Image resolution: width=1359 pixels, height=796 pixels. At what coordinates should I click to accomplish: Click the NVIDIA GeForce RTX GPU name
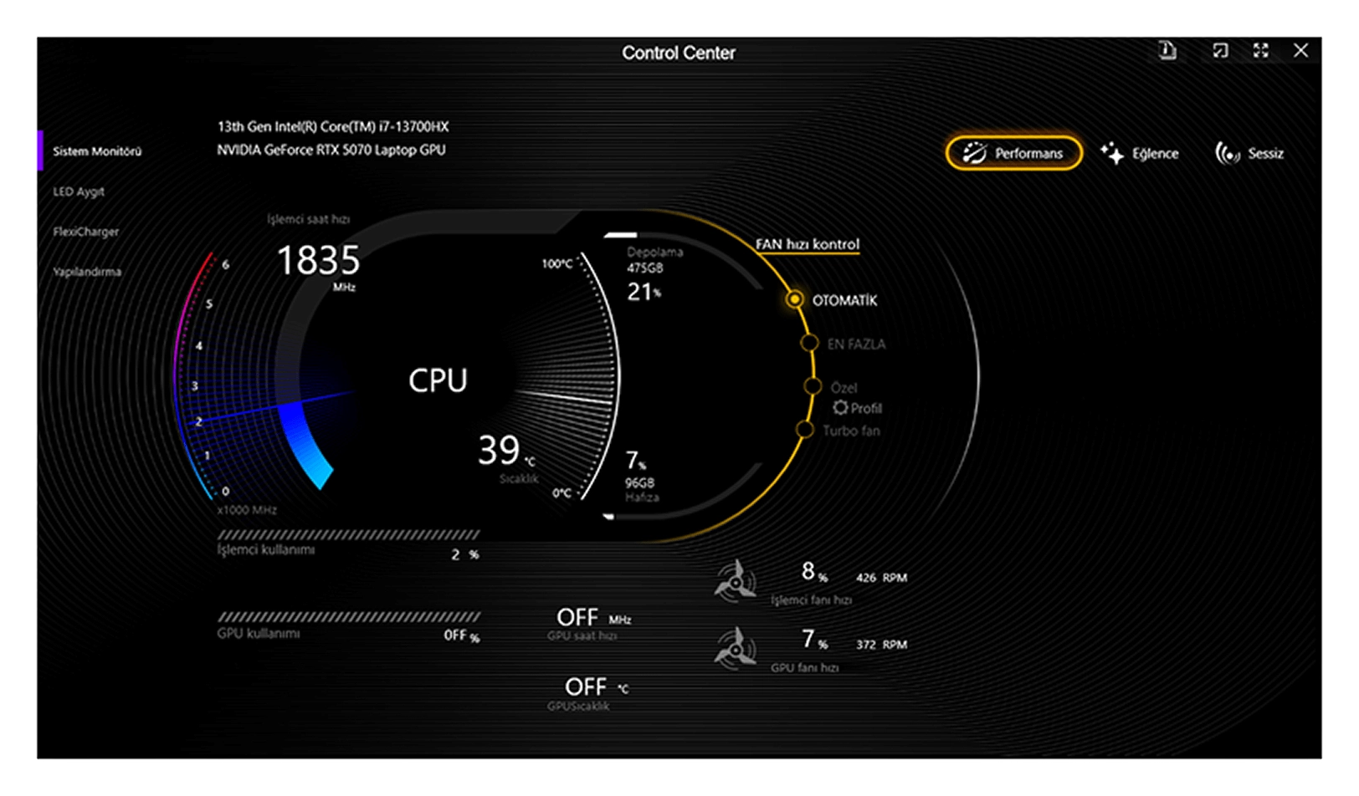(x=331, y=150)
